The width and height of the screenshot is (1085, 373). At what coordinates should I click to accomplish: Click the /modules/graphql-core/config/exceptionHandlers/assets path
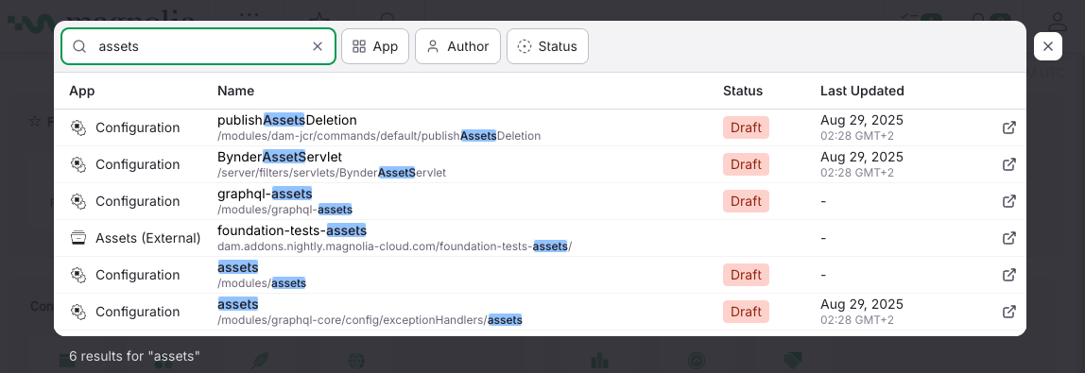(x=370, y=320)
